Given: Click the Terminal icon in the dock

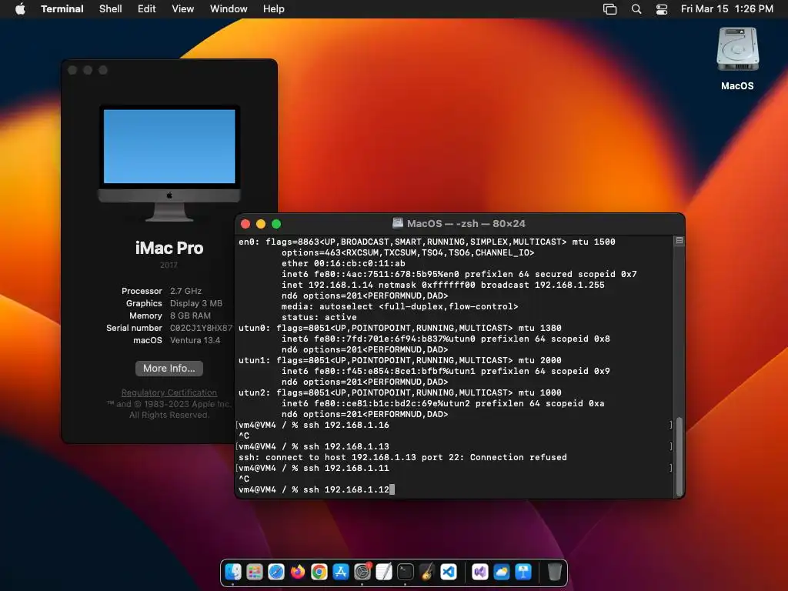Looking at the screenshot, I should (406, 572).
